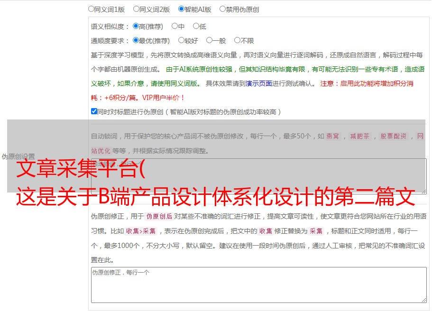Grab the 自动锁词 textarea resize handle

click(424, 192)
